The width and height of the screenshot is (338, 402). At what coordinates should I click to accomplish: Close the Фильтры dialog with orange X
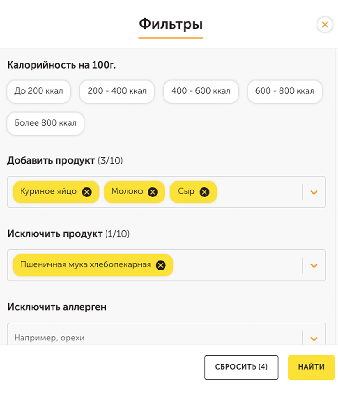(325, 25)
